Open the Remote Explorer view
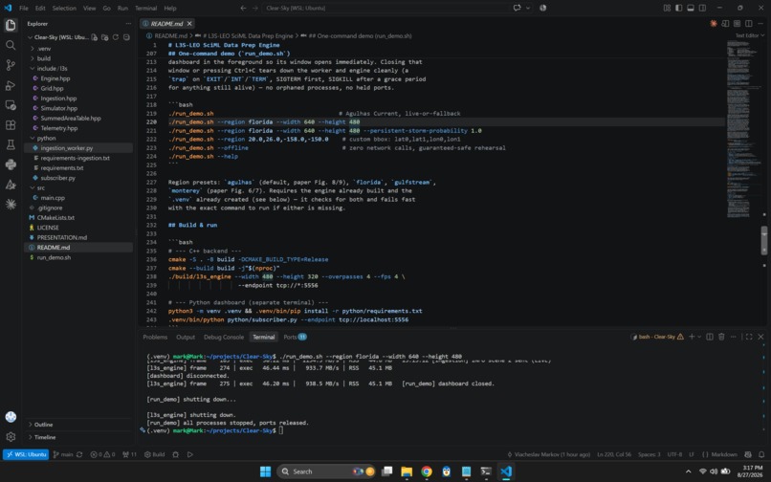The image size is (771, 482). [x=11, y=105]
